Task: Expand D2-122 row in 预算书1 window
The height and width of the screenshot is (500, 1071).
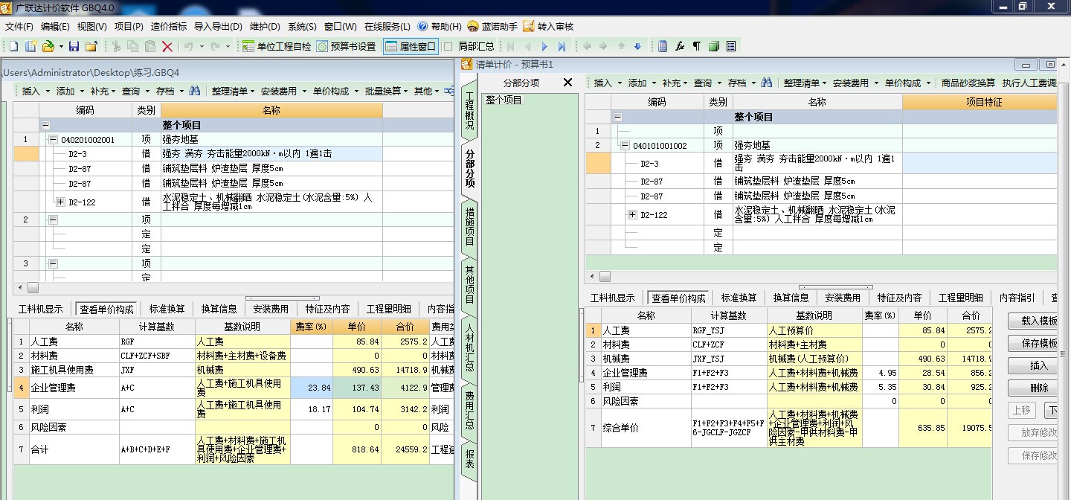Action: 632,214
